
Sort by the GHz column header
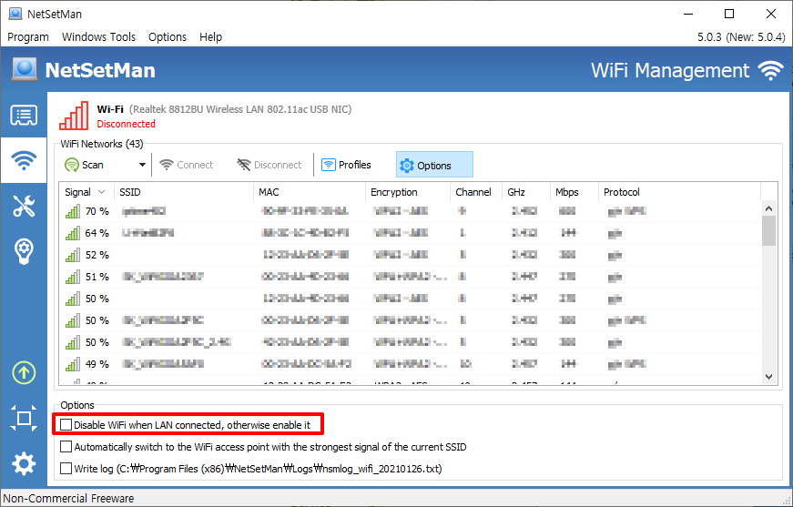coord(526,192)
